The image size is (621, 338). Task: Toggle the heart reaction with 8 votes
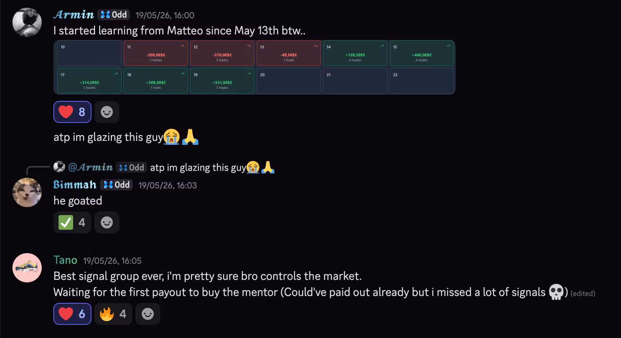(72, 112)
